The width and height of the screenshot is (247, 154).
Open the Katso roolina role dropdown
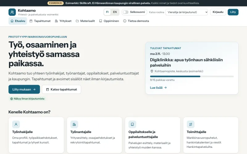[186, 12]
